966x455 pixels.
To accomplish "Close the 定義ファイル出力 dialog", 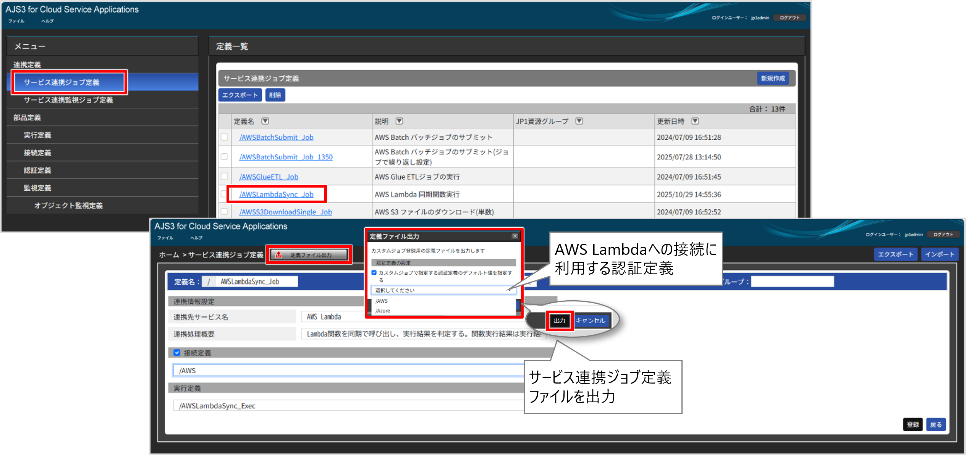I will point(515,236).
